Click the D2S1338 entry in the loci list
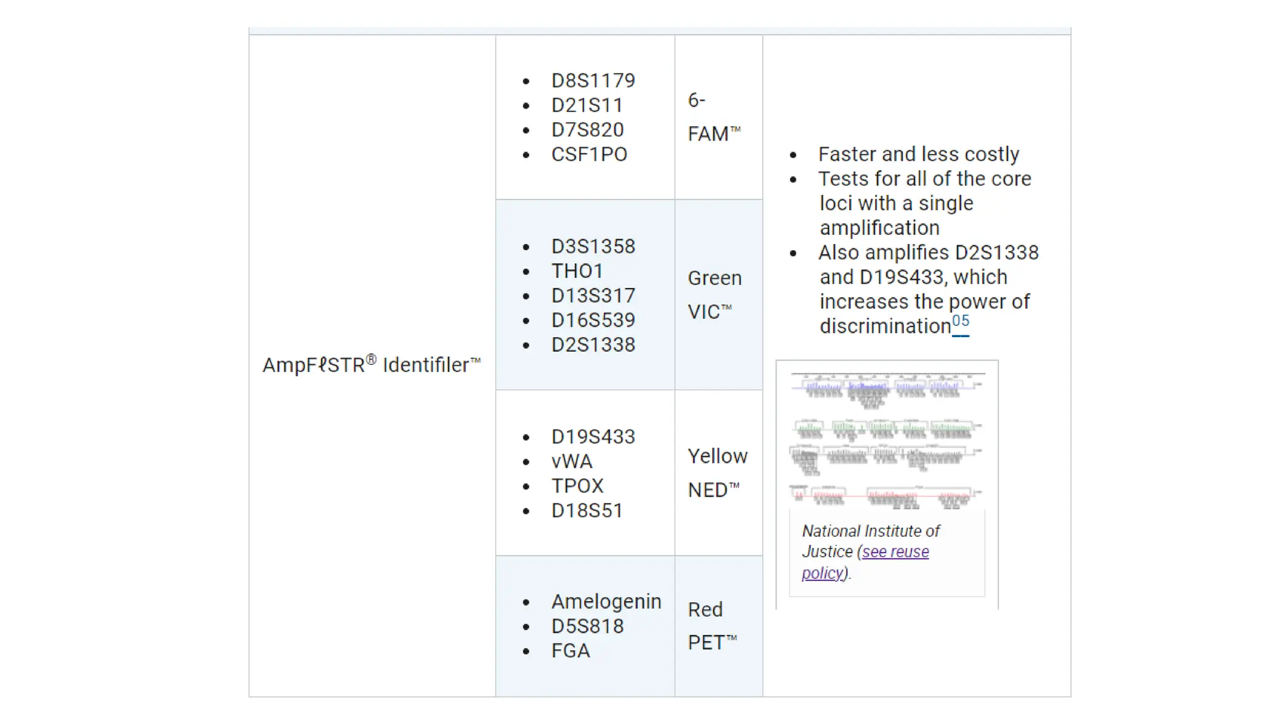This screenshot has width=1262, height=710. click(x=593, y=345)
